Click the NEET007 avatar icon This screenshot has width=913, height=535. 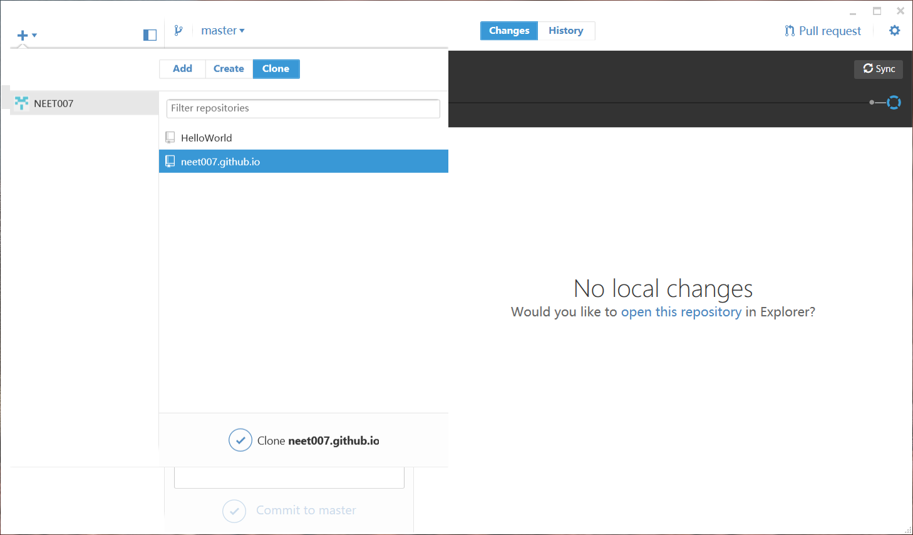(x=22, y=103)
